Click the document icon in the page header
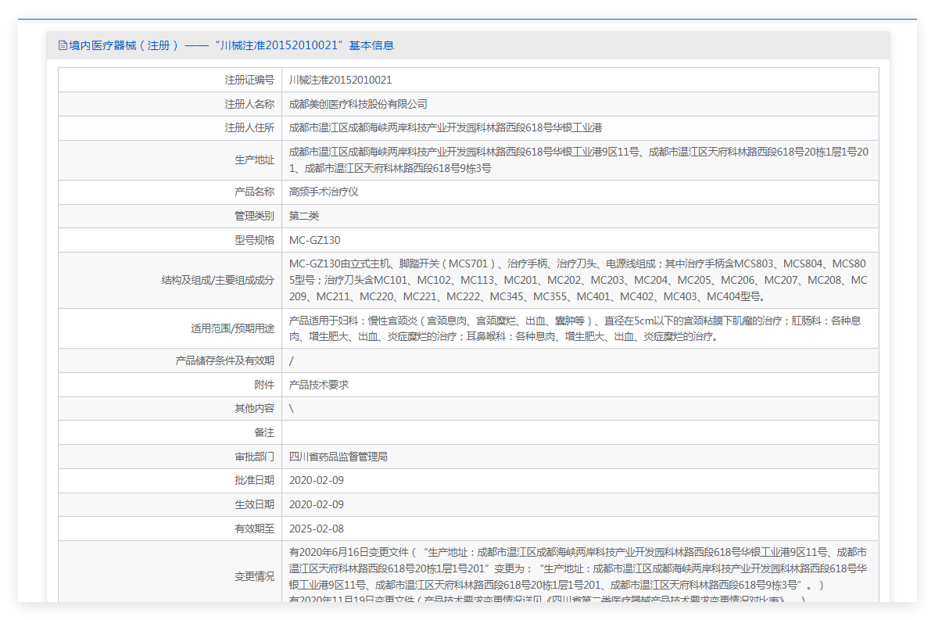The image size is (935, 620). click(x=63, y=45)
